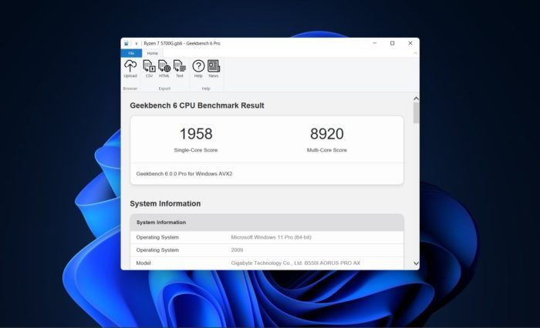
Task: Open the quick access toolbar dropdown arrow
Action: (137, 43)
